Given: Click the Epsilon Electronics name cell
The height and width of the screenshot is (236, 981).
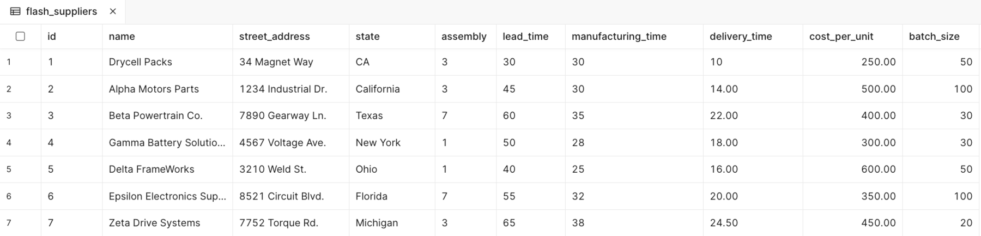Looking at the screenshot, I should (x=167, y=196).
